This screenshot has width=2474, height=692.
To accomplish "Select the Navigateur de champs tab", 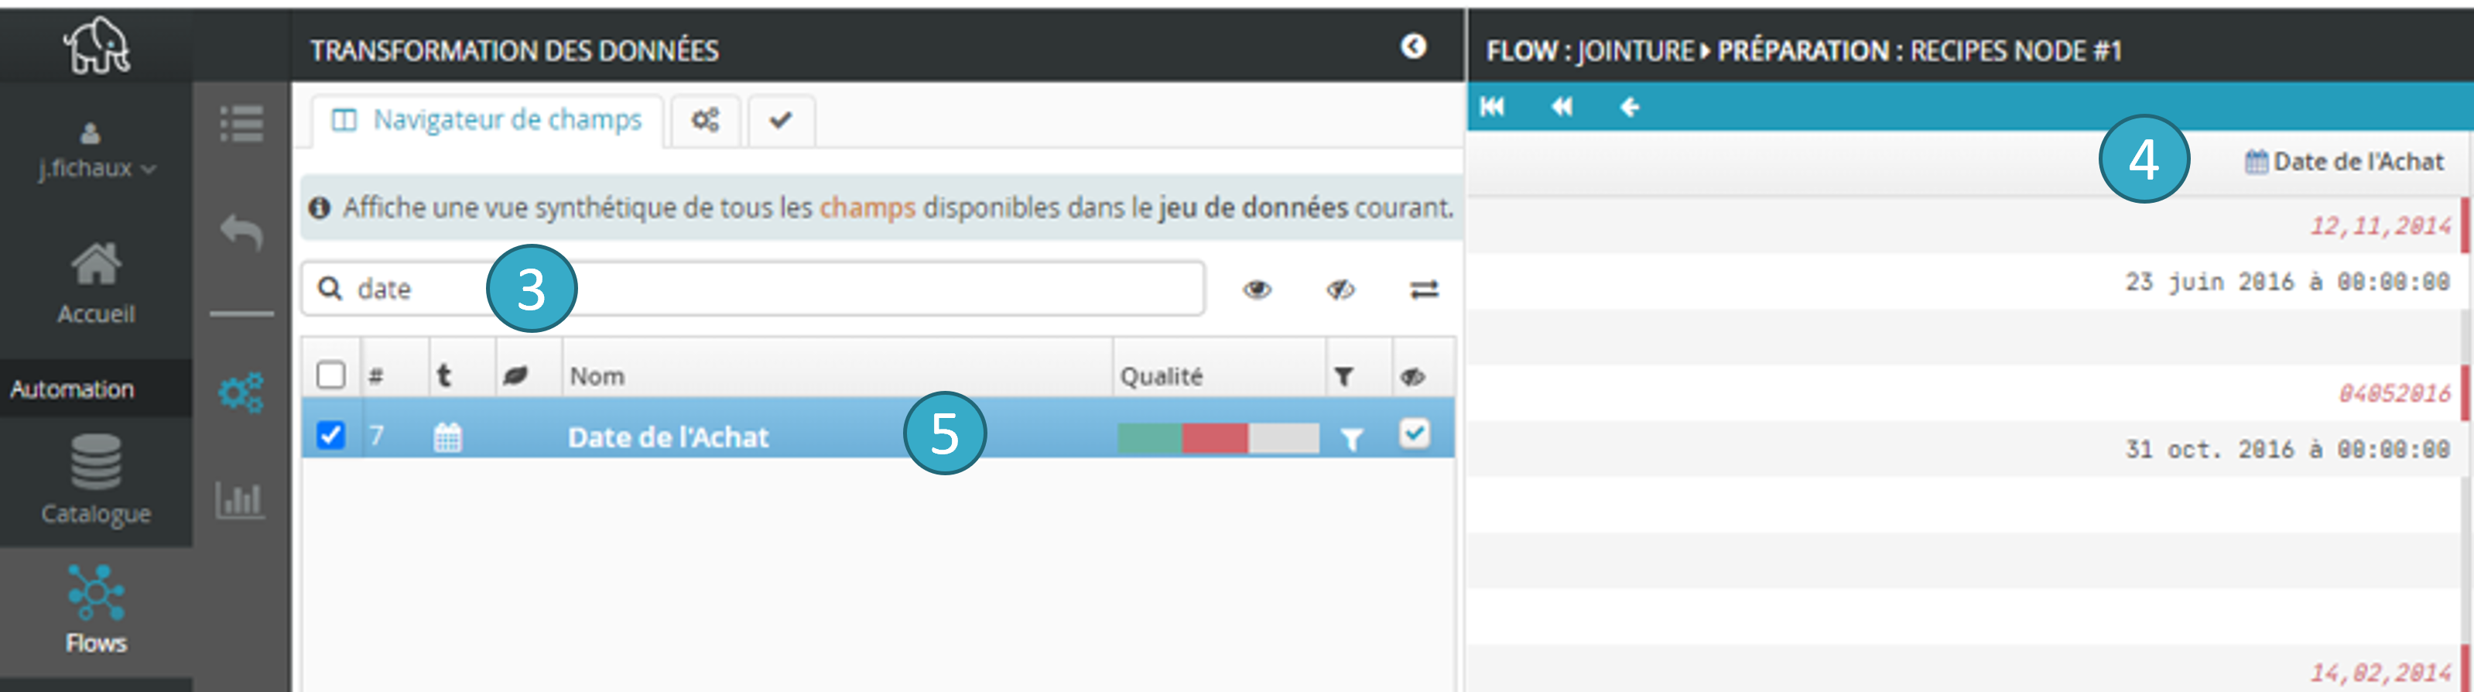I will 487,120.
